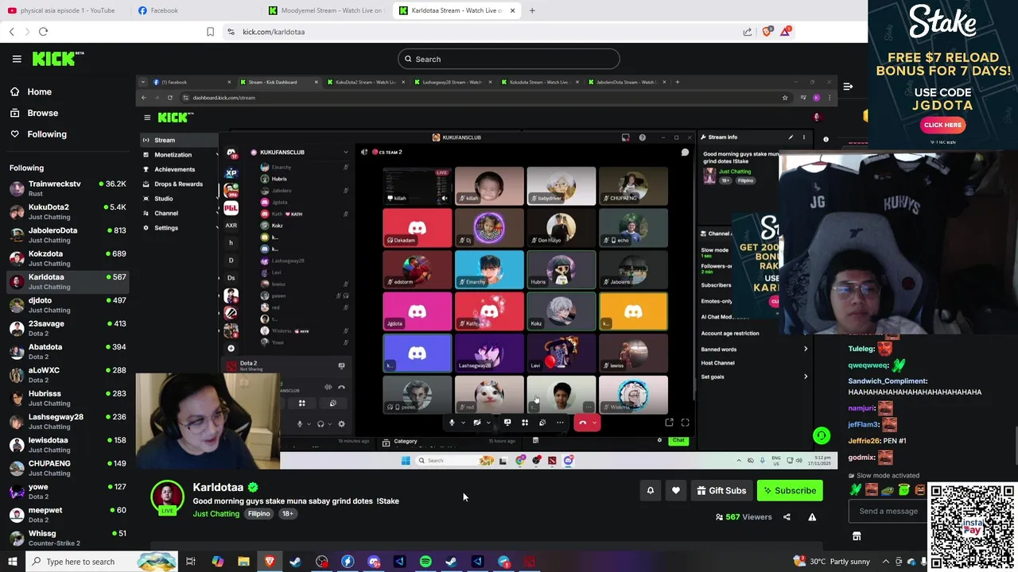Insert the green leaf quick emote

(x=856, y=489)
